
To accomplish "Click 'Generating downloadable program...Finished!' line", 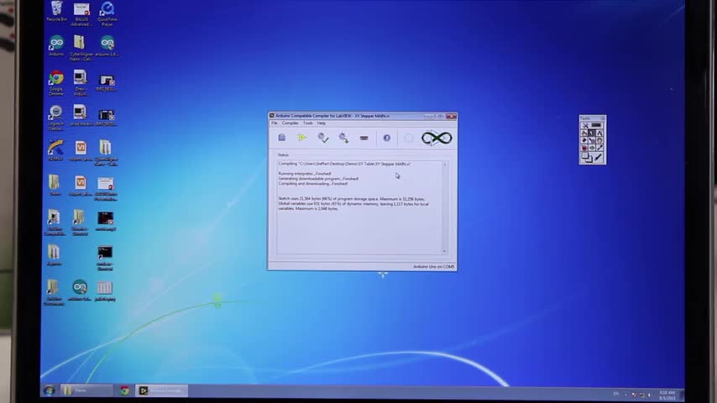I will [x=318, y=179].
